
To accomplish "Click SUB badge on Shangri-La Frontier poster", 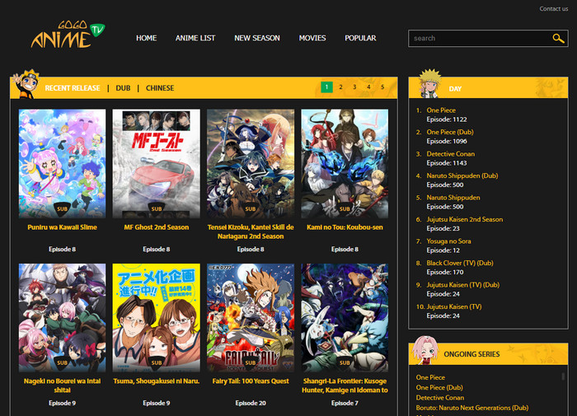I will 345,362.
